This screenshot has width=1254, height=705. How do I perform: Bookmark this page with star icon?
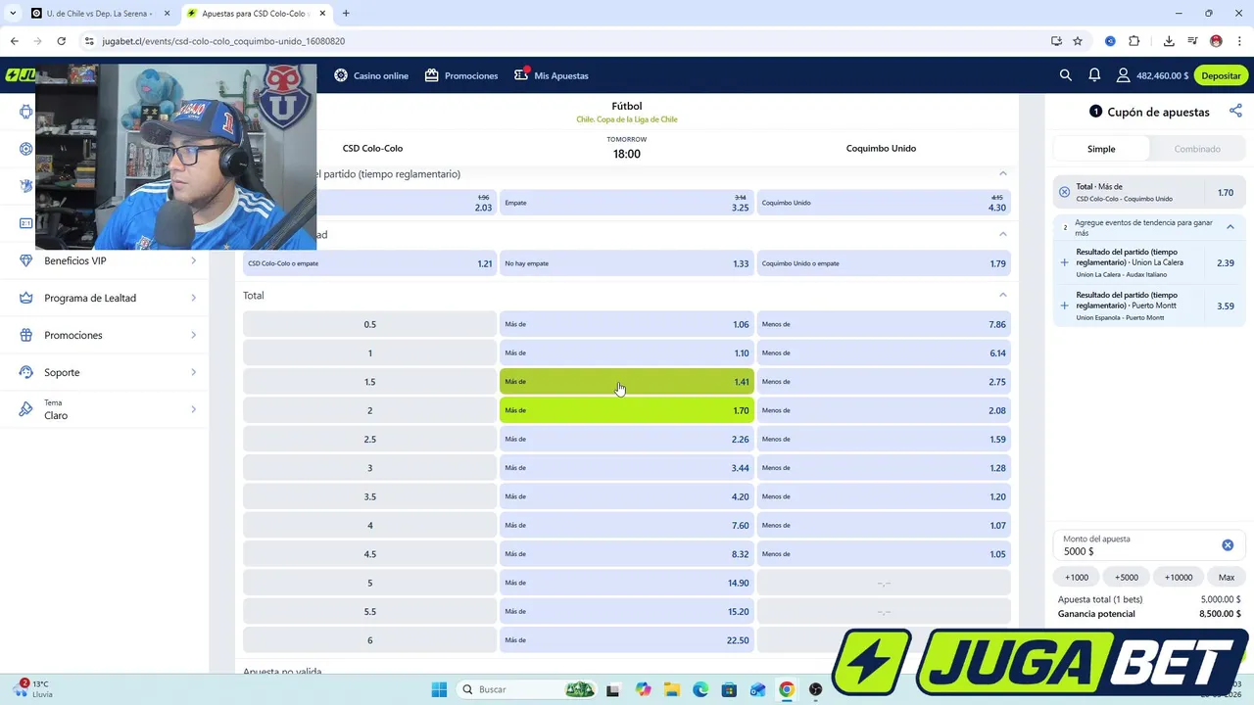[x=1078, y=41]
